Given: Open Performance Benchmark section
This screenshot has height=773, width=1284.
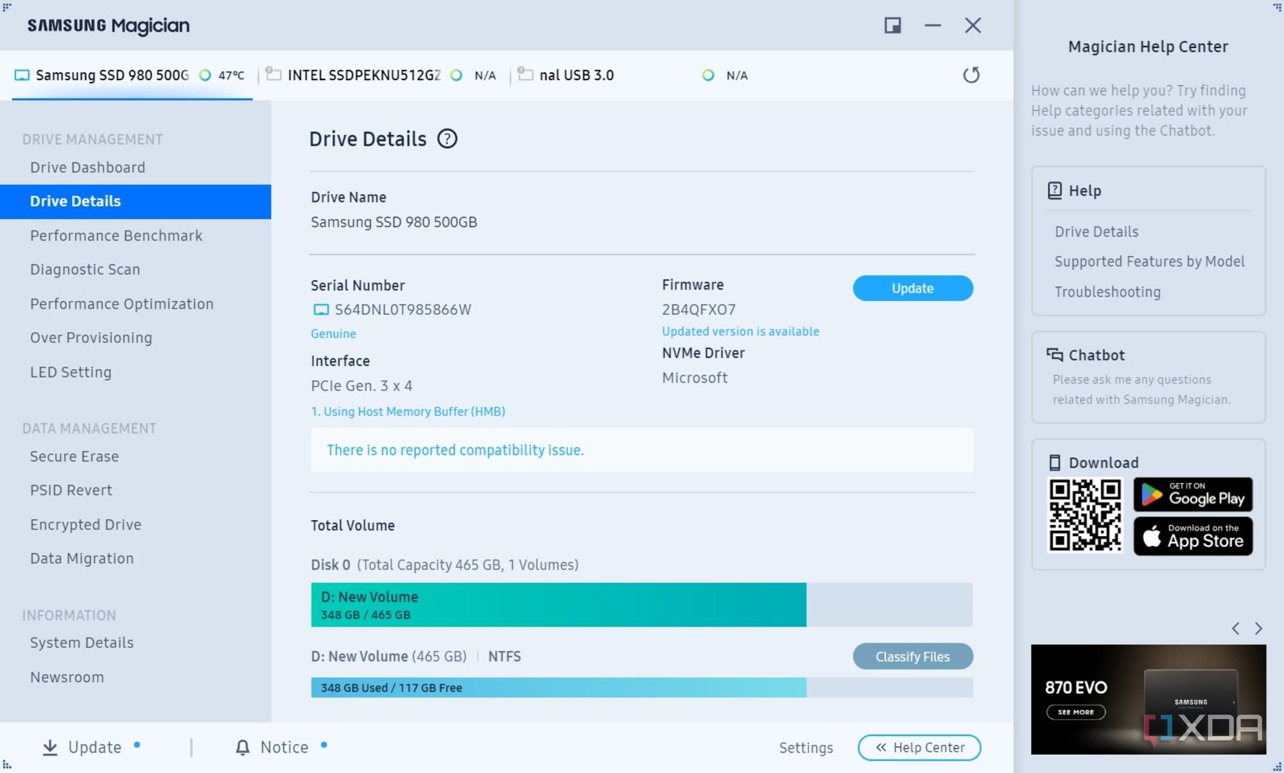Looking at the screenshot, I should coord(116,236).
